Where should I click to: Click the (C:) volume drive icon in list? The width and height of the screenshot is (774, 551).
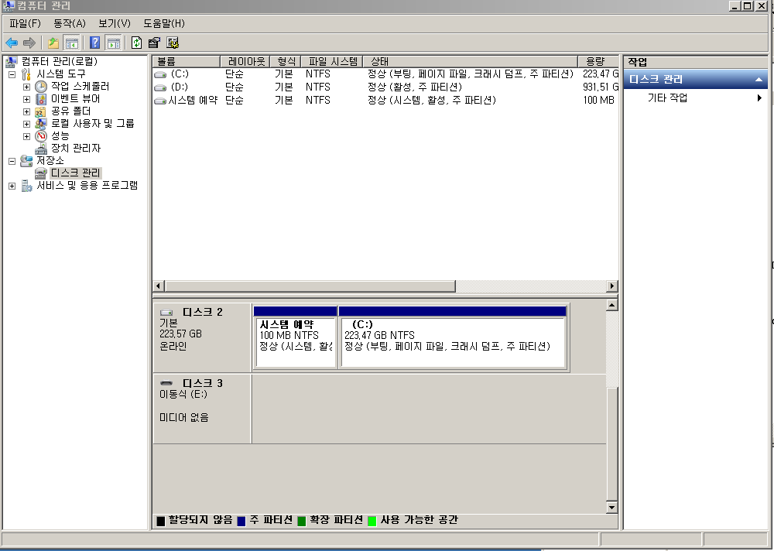[x=160, y=74]
